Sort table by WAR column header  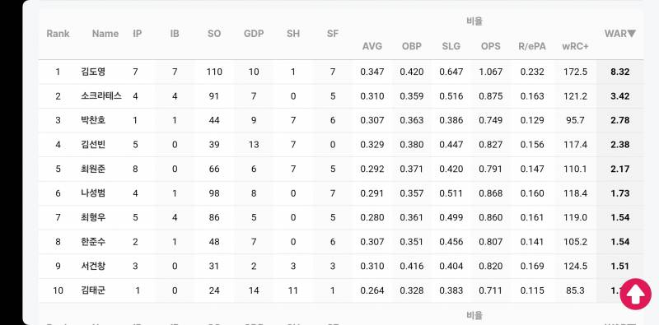point(620,34)
